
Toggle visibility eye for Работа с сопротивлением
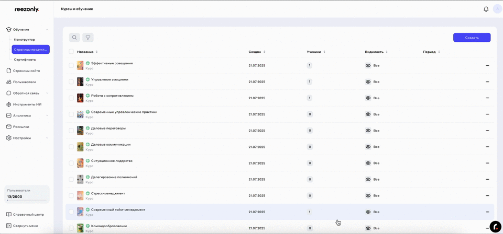(368, 98)
